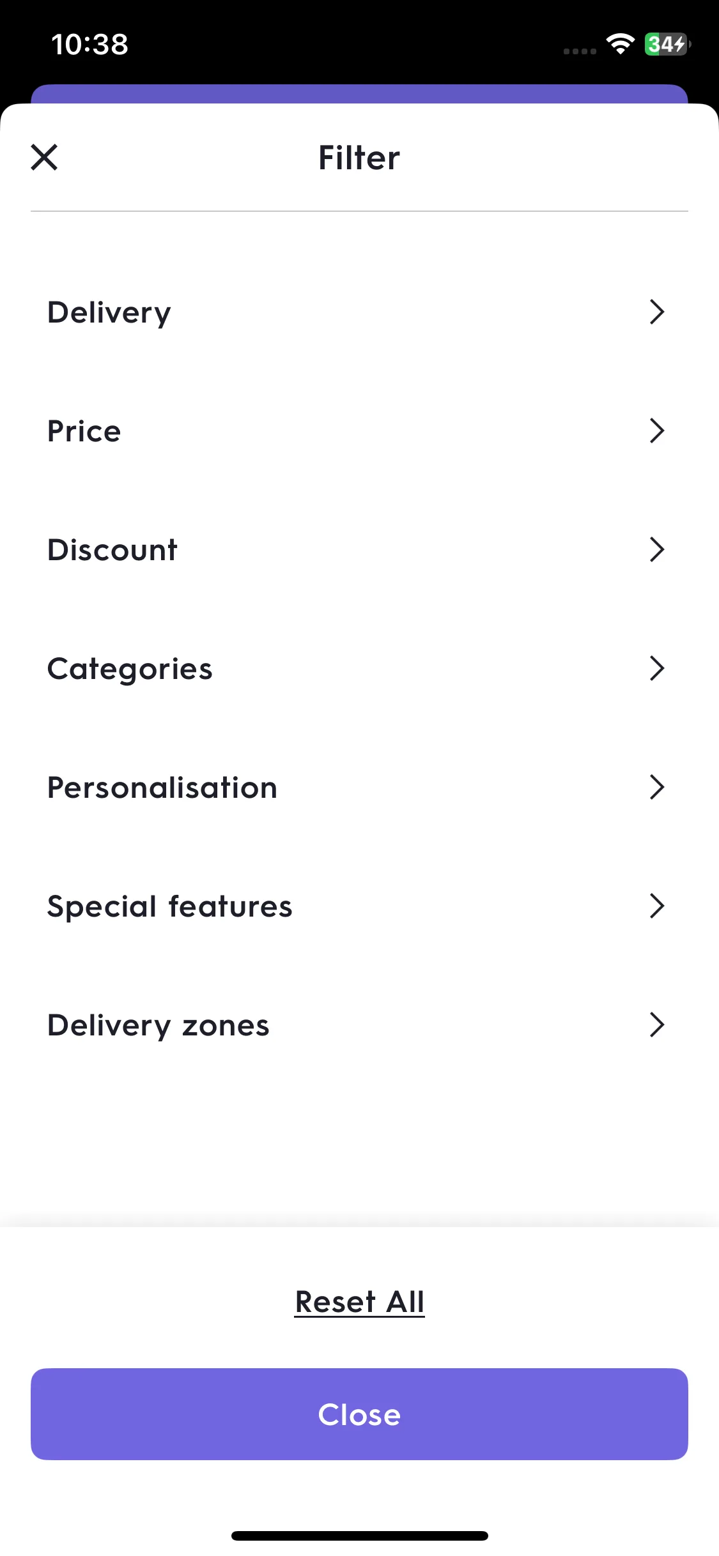Open the Personalisation chevron arrow
The image size is (719, 1556).
(x=657, y=787)
